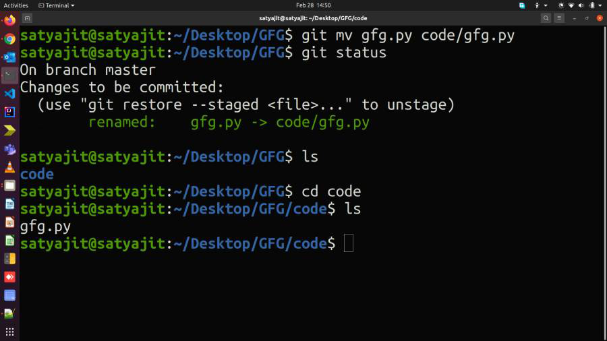Expand the Terminal app menu dropdown
This screenshot has height=341, width=607.
pos(57,5)
